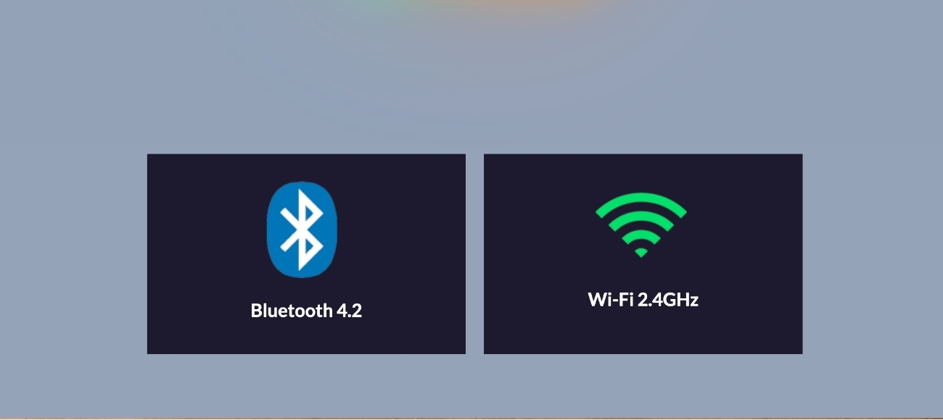Click the blue Bluetooth logo icon
Viewport: 943px width, 420px height.
pos(302,230)
